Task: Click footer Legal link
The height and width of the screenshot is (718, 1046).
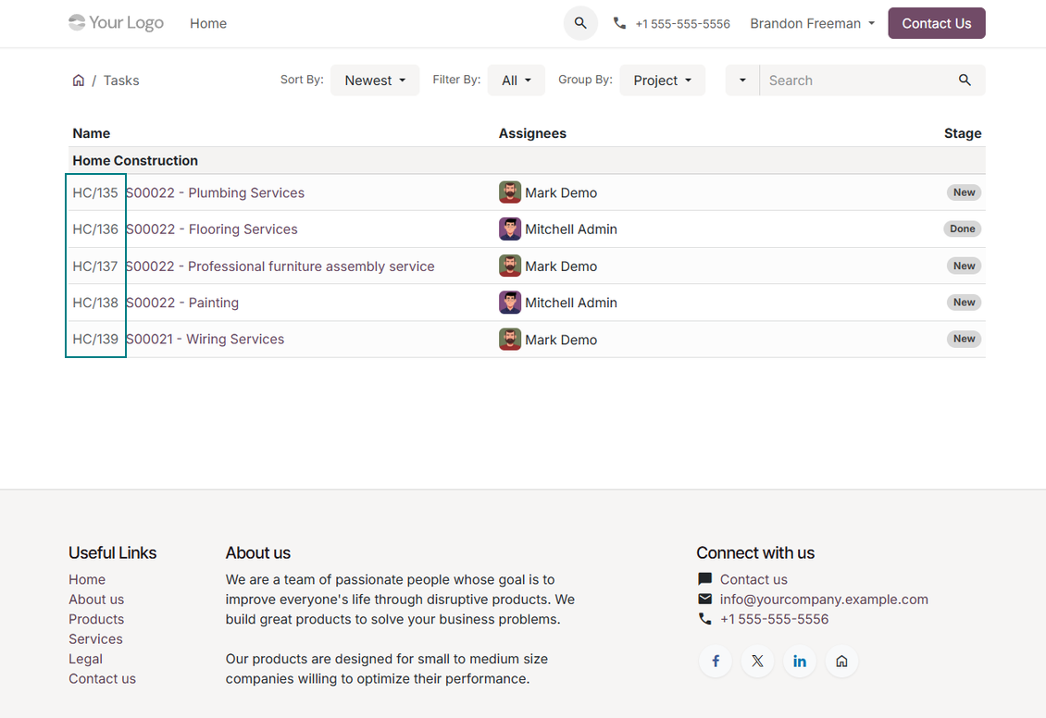Action: (x=85, y=659)
